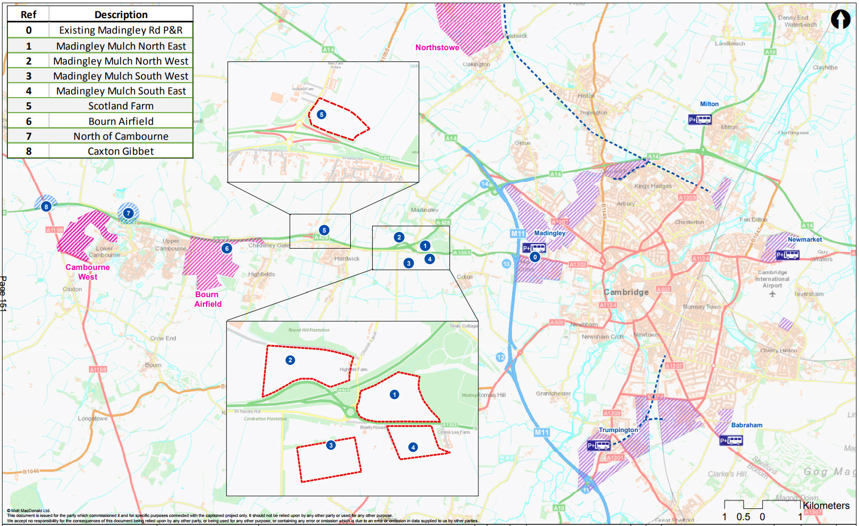Viewport: 859px width, 526px height.
Task: Click the Milton Park & Ride bus icon
Action: [700, 119]
